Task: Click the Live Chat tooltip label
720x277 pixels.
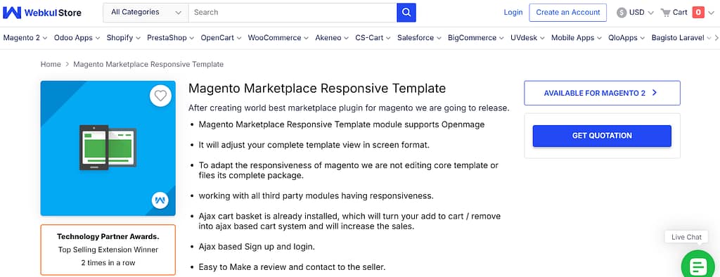Action: point(686,238)
